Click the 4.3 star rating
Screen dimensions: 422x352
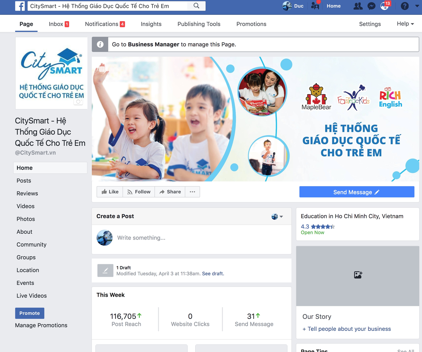click(318, 226)
